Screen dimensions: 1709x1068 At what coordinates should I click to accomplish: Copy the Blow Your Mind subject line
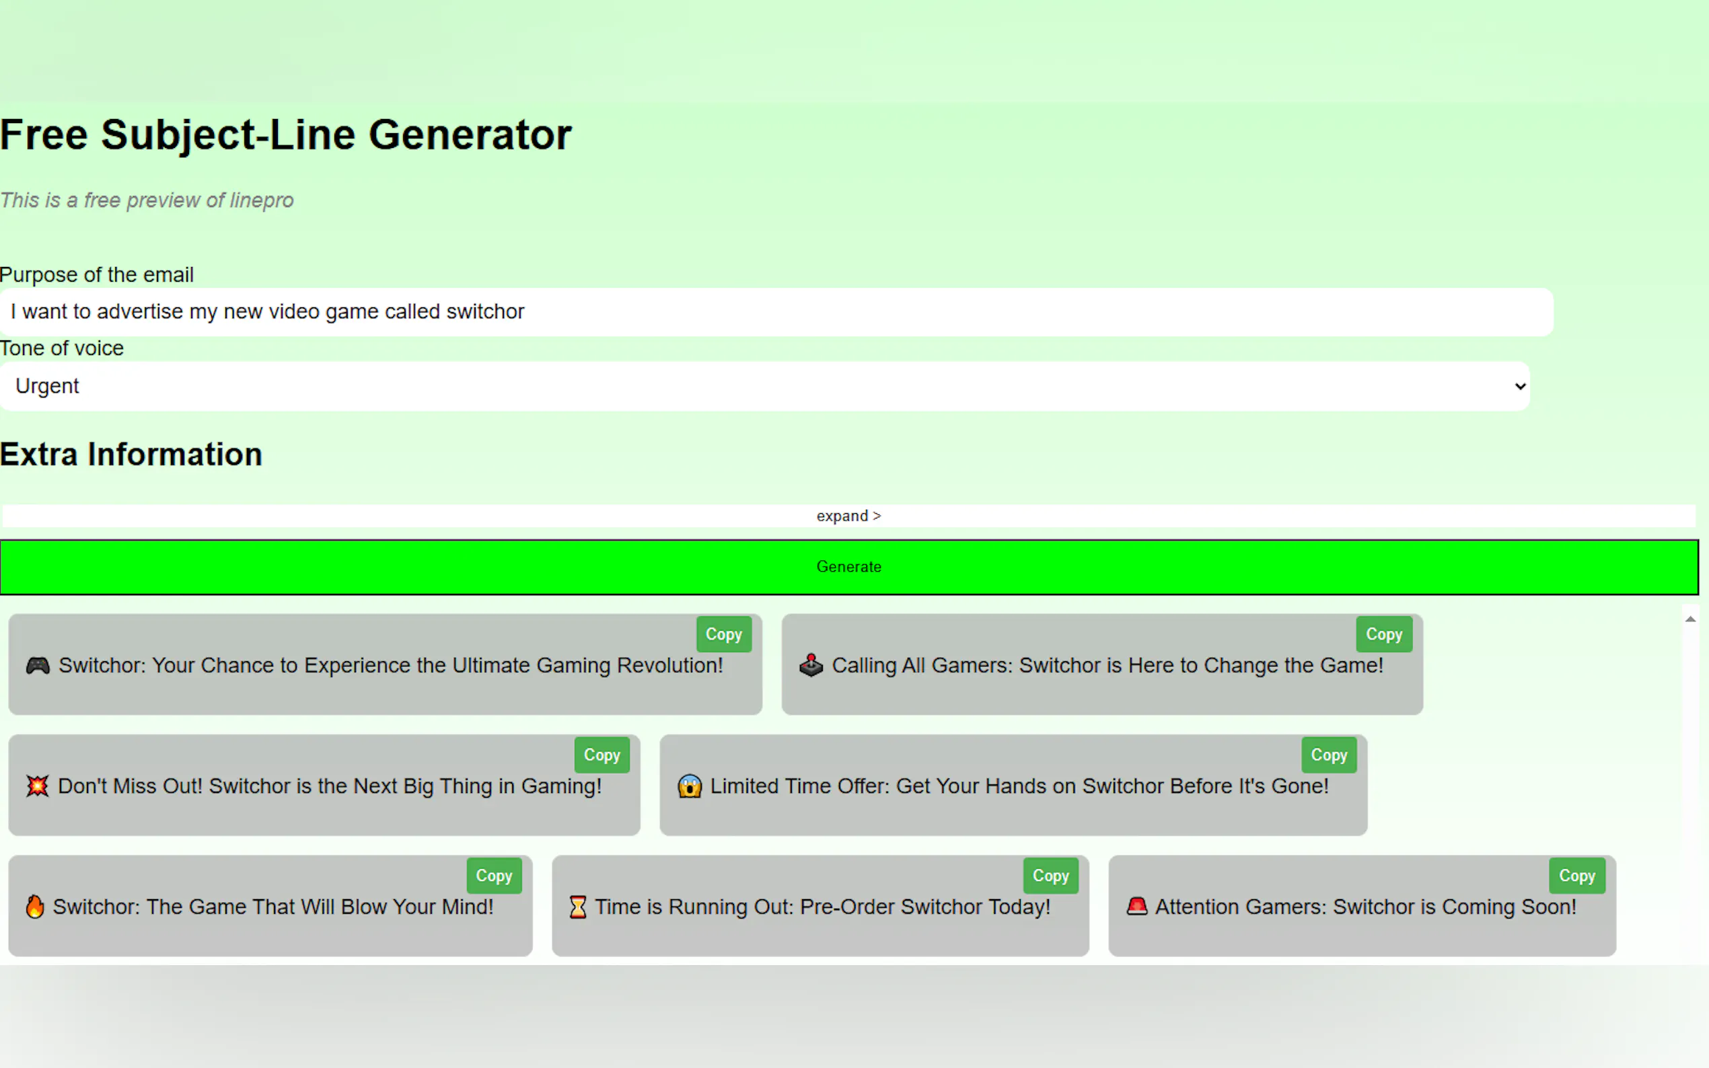[x=494, y=876]
